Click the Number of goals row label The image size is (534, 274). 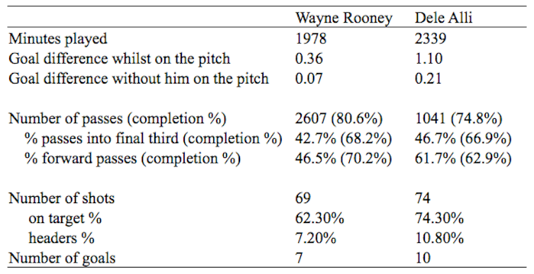pyautogui.click(x=62, y=258)
